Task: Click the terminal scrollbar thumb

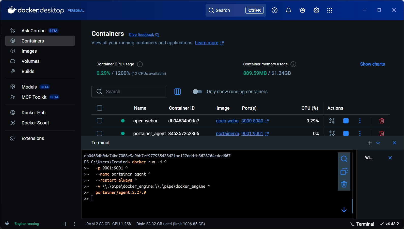Action: [x=352, y=206]
